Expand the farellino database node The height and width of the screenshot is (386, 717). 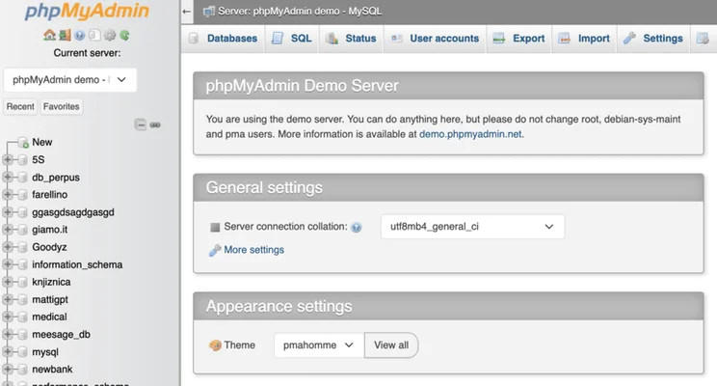coord(8,195)
